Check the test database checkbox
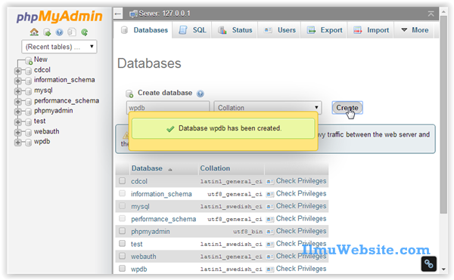This screenshot has width=454, height=280. point(122,243)
